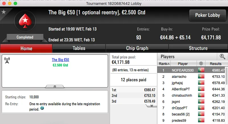Sort players by Results column
The height and width of the screenshot is (124, 228).
point(215,64)
